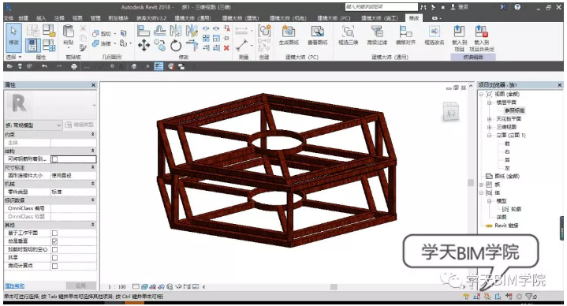Collapse the 其他 properties section
The image size is (567, 306).
pos(92,225)
